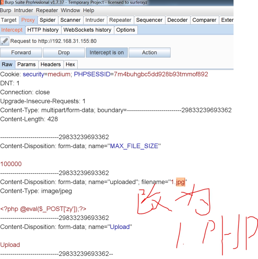258x259 pixels.
Task: Select the Proxy tab
Action: pos(28,20)
